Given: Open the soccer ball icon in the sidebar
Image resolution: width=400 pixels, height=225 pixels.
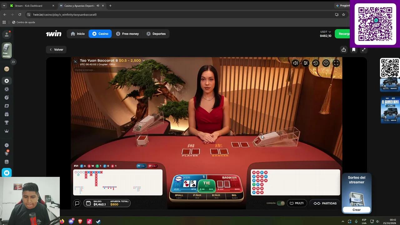Looking at the screenshot, I should (x=7, y=89).
